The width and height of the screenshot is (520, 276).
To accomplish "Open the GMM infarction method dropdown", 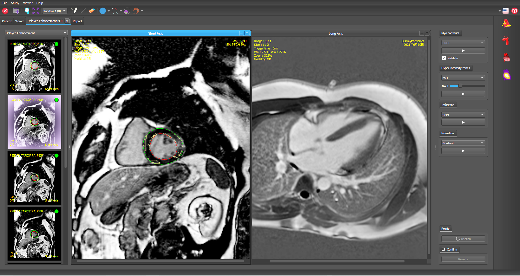I will 463,115.
